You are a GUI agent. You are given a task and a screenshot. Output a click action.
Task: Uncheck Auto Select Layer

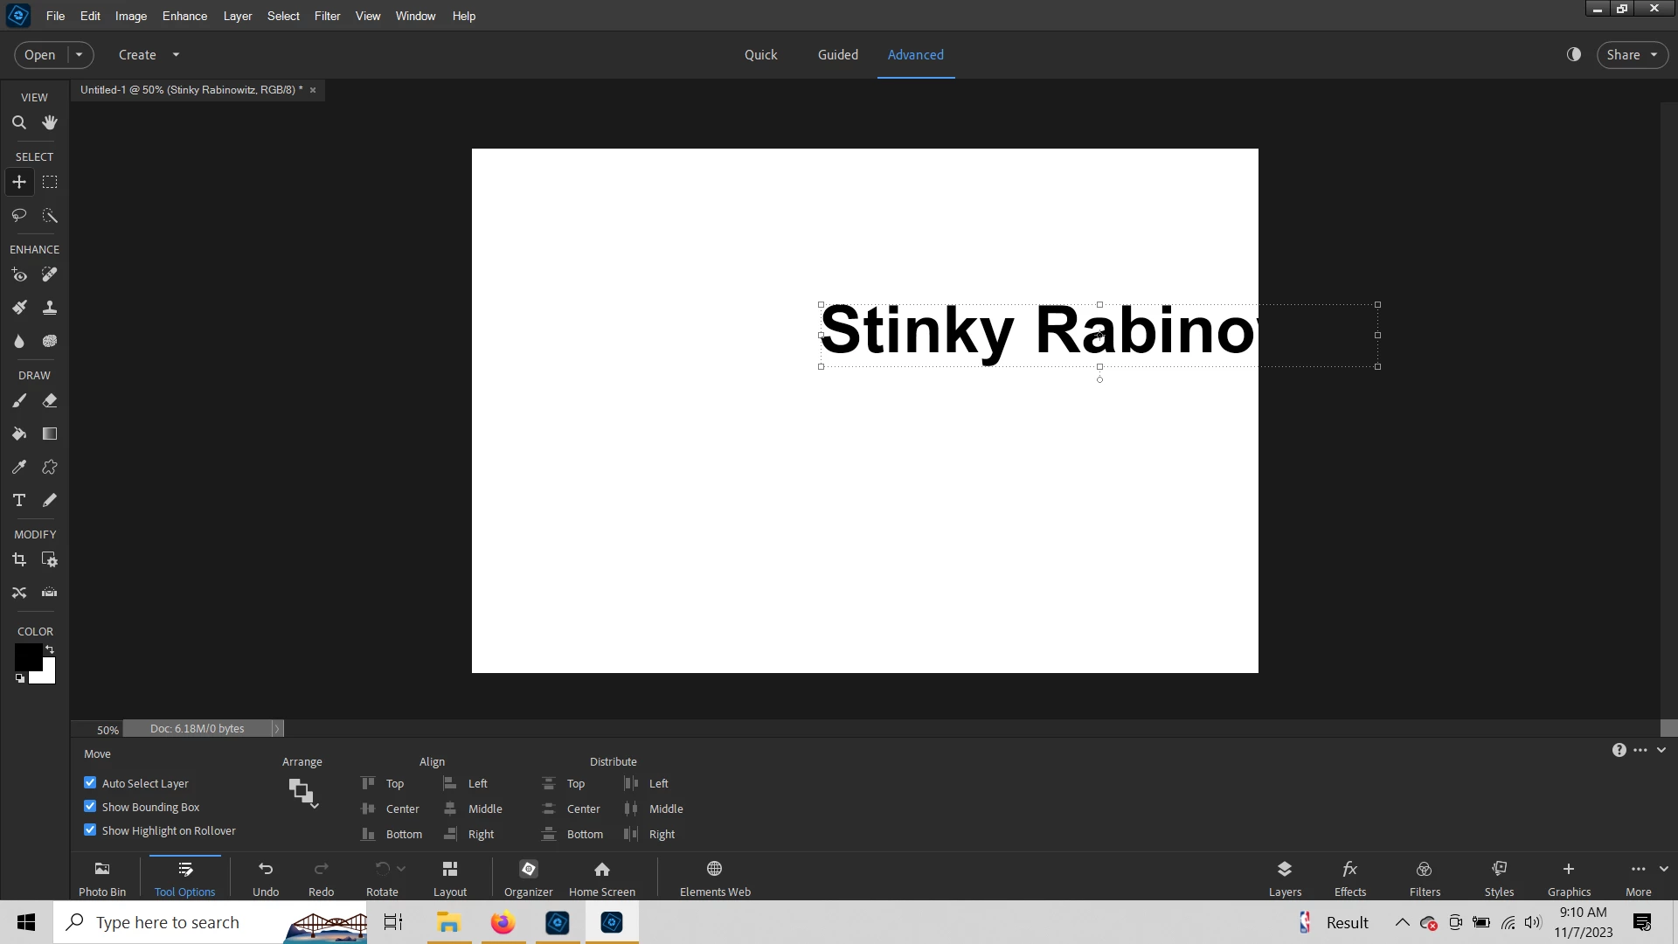point(90,782)
